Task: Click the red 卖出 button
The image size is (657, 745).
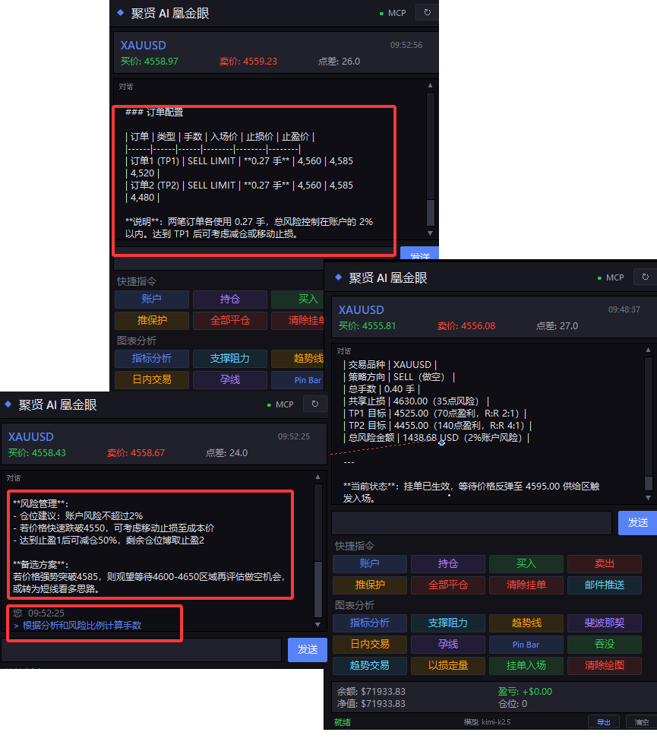Action: [605, 564]
